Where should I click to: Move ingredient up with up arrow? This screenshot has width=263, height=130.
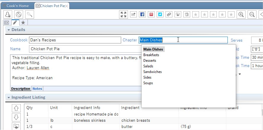point(17,108)
